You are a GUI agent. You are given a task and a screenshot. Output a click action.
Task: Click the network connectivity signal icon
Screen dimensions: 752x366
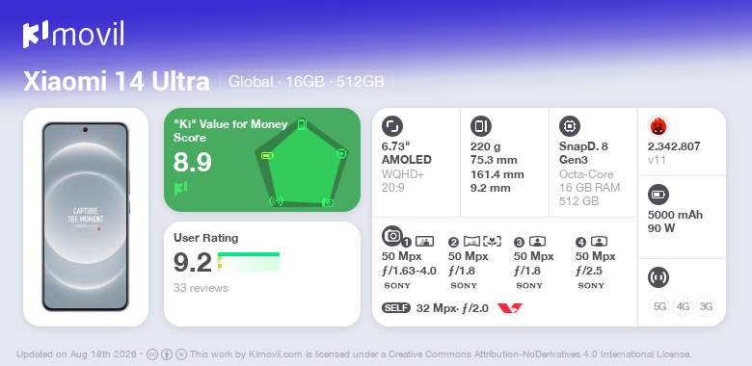click(658, 277)
